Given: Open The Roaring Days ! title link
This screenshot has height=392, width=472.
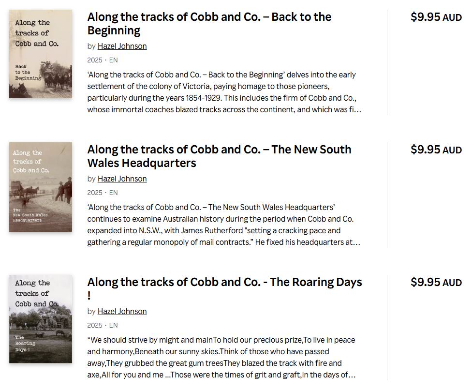Looking at the screenshot, I should click(x=224, y=288).
